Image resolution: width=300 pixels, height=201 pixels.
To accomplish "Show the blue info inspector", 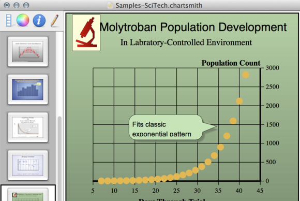I will pos(39,20).
